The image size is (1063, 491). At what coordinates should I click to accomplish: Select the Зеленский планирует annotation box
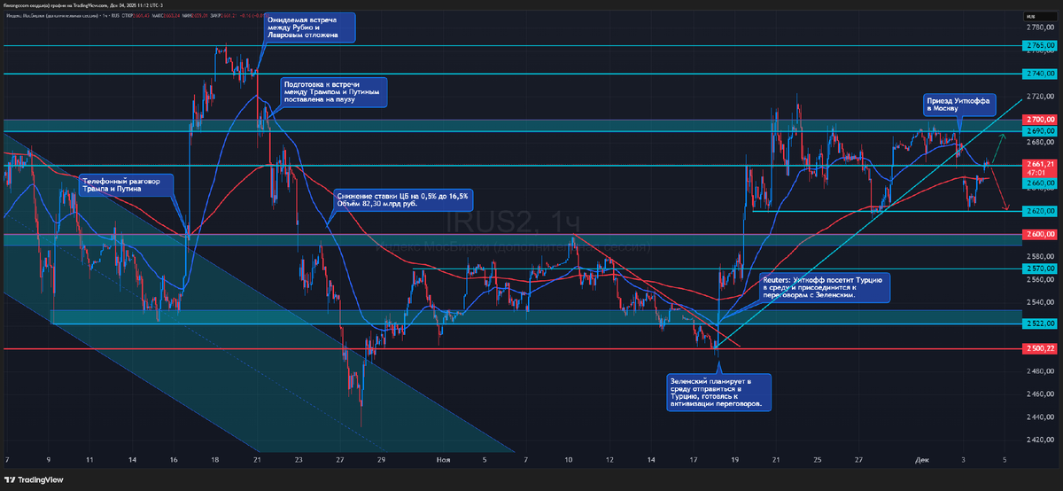click(719, 393)
